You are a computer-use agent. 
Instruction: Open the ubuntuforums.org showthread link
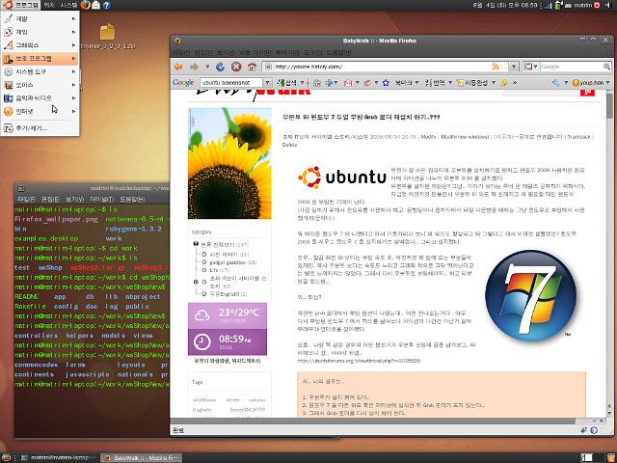coord(359,360)
